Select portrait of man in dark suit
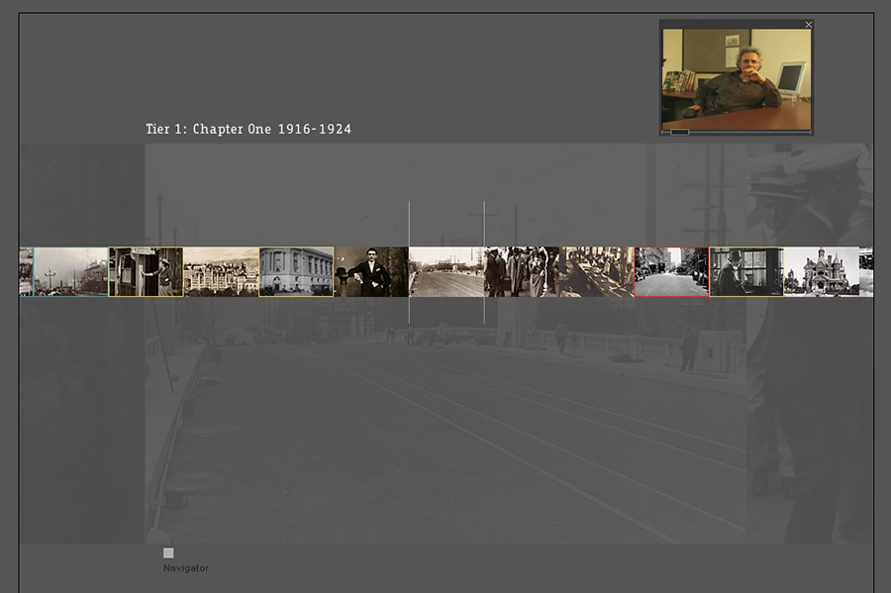Viewport: 891px width, 593px height. [x=371, y=272]
